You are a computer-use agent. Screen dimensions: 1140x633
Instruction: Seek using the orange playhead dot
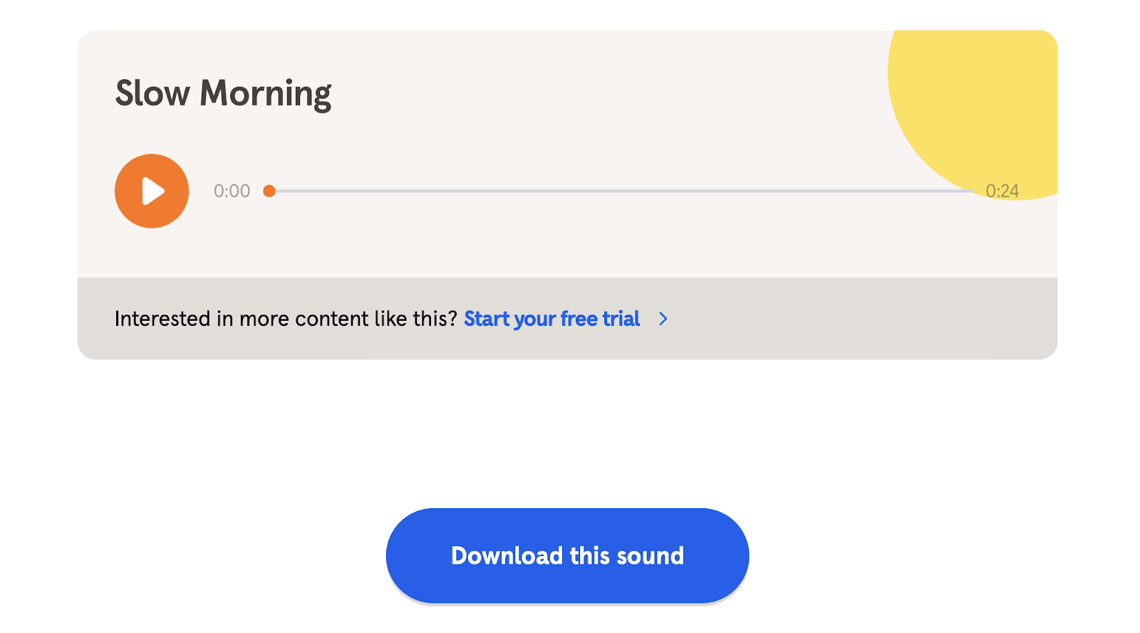coord(269,190)
